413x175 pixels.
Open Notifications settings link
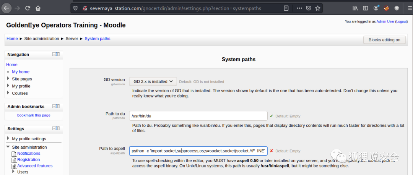tap(29, 153)
